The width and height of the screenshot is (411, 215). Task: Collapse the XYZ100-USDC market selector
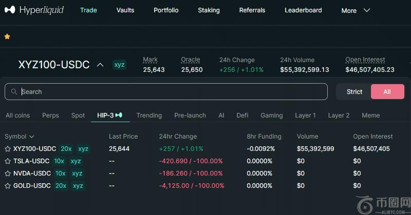101,65
